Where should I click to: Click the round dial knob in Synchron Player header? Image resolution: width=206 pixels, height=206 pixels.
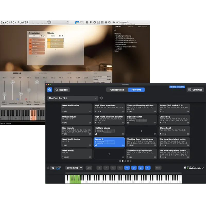49,22
